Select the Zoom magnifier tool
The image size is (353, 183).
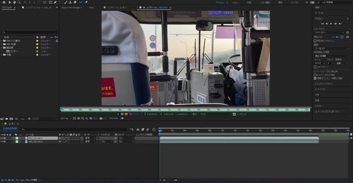[x=19, y=2]
